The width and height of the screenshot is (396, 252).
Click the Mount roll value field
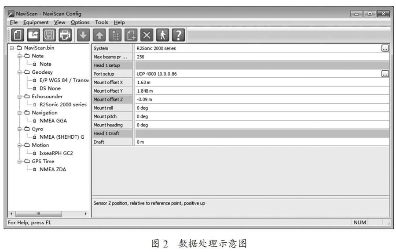262,108
